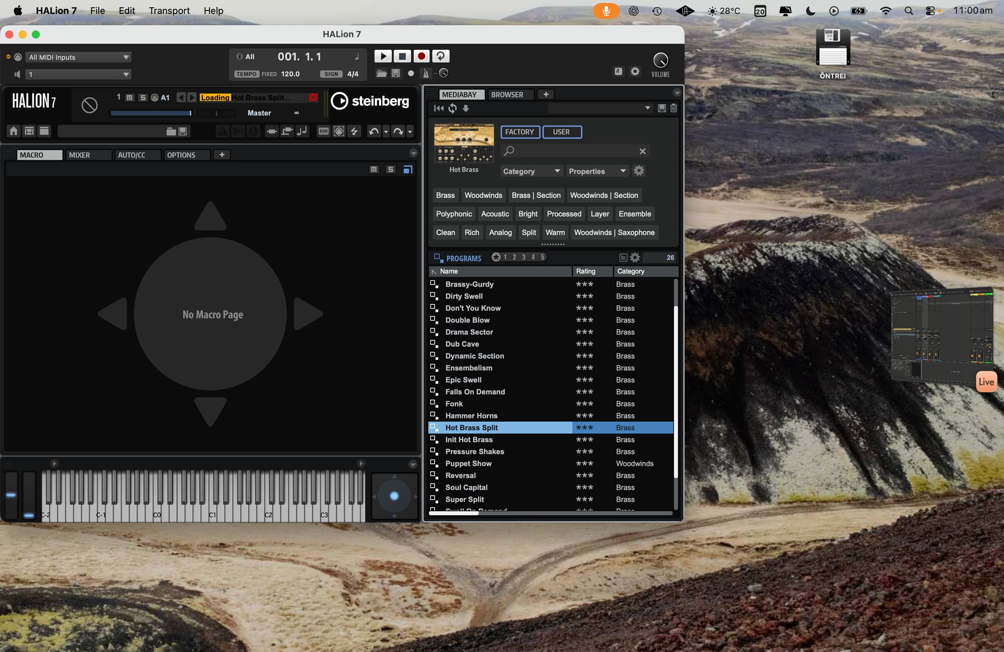This screenshot has width=1004, height=652.
Task: Click the gear icon beside Properties
Action: 639,171
